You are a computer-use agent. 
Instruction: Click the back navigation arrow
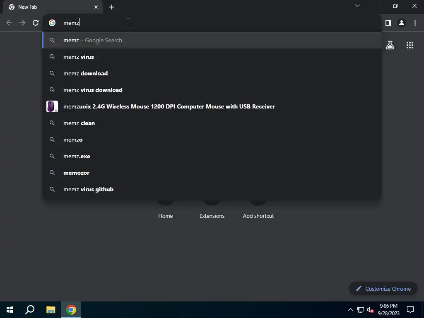(x=9, y=23)
